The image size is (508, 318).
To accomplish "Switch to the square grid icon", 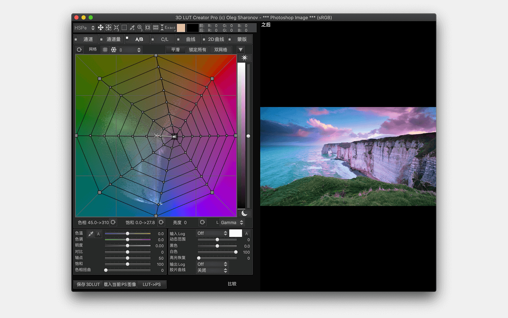I will (105, 50).
